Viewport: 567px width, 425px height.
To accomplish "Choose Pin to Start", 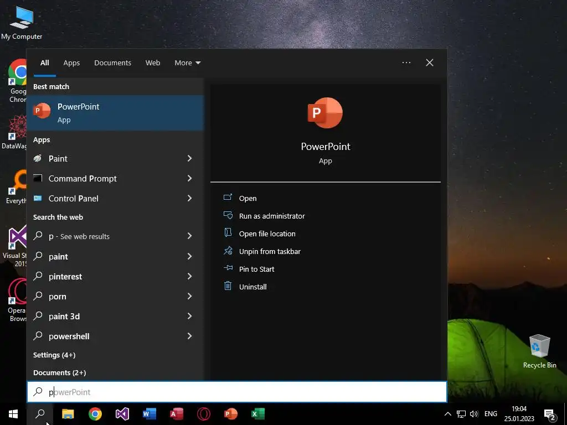I will pyautogui.click(x=257, y=269).
